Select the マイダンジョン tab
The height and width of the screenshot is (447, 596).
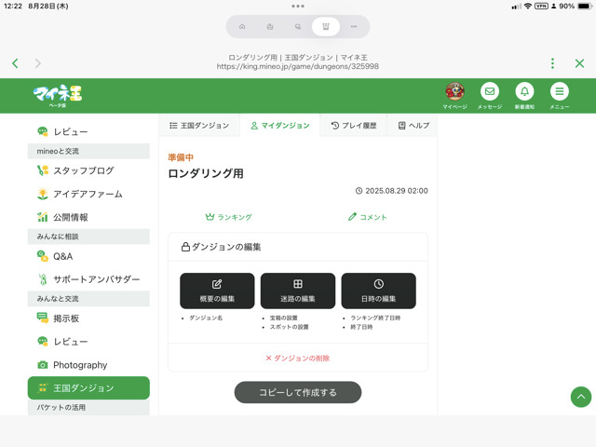point(279,126)
